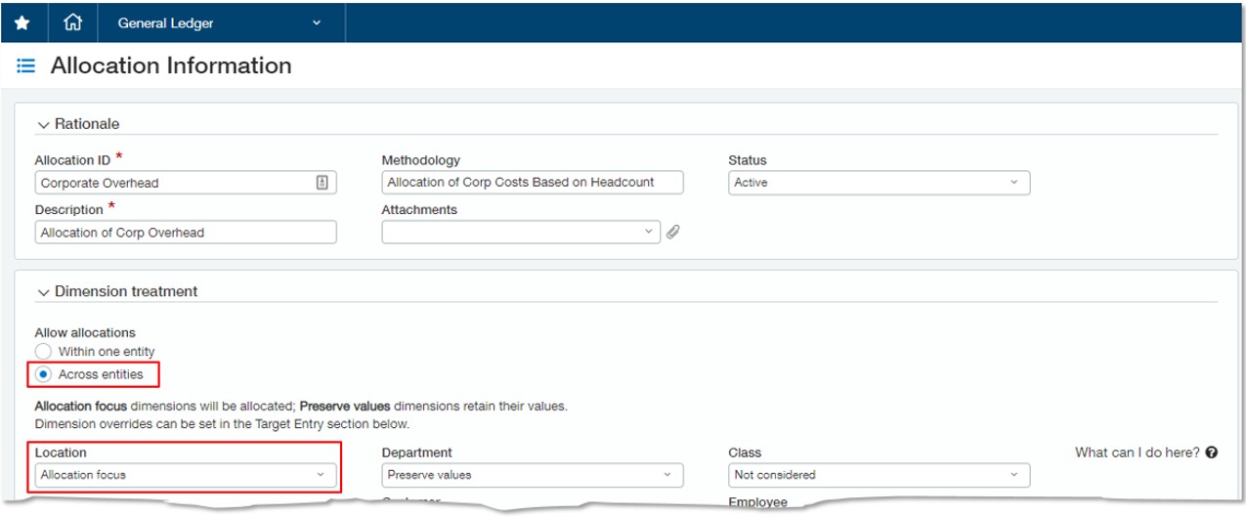Click the Allocation Information page title
The image size is (1246, 517).
click(x=171, y=65)
